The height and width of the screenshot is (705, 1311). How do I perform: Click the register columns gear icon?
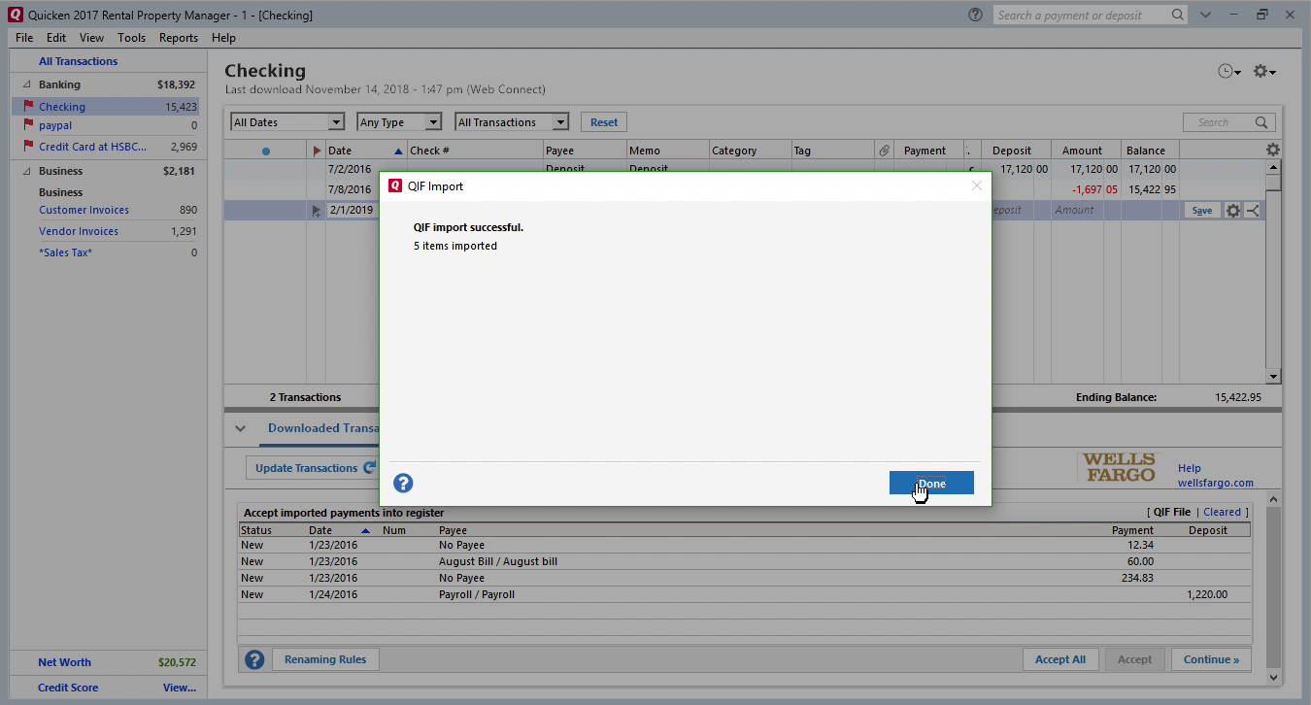click(x=1273, y=151)
